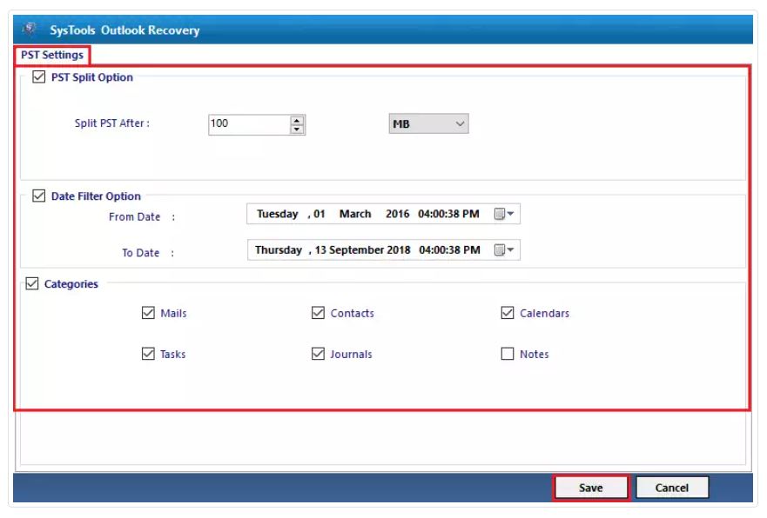Click the From Date time 04:00:38 PM
The height and width of the screenshot is (518, 767).
448,214
